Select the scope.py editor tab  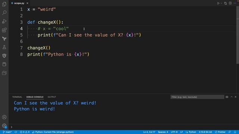pos(19,3)
